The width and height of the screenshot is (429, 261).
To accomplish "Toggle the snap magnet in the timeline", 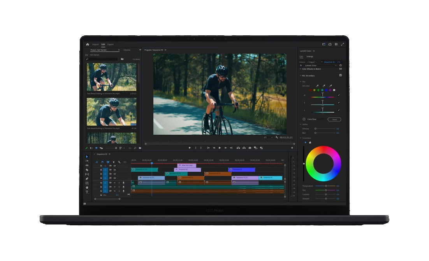I will point(102,162).
